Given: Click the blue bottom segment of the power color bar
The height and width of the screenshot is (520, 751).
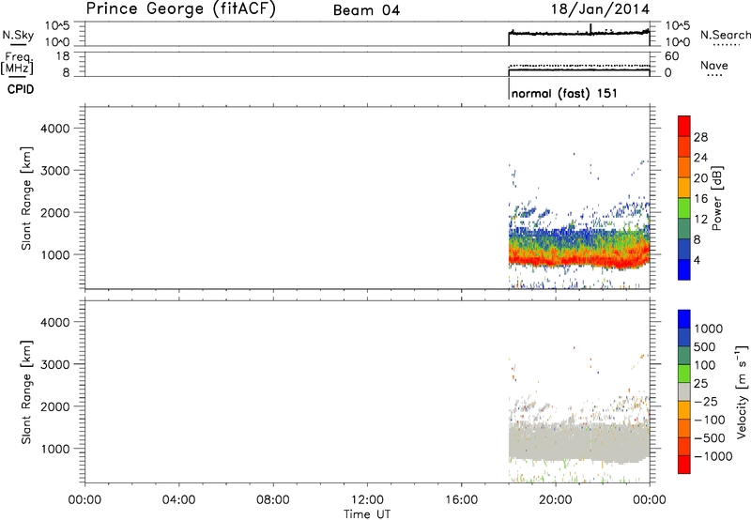Looking at the screenshot, I should click(x=684, y=269).
